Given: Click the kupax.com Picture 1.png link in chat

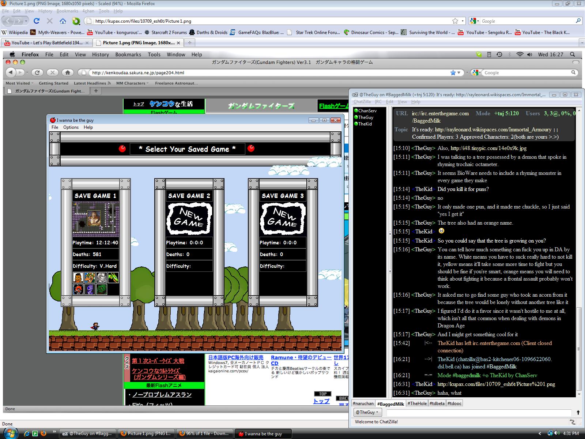Looking at the screenshot, I should tap(496, 384).
